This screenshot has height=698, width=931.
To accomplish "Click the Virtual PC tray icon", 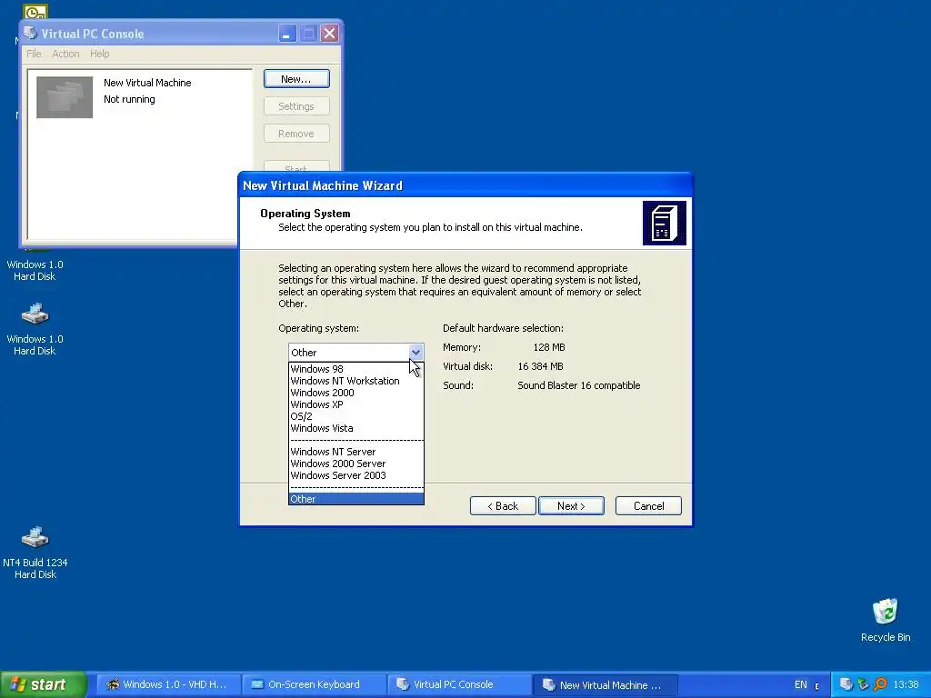I will [x=846, y=684].
